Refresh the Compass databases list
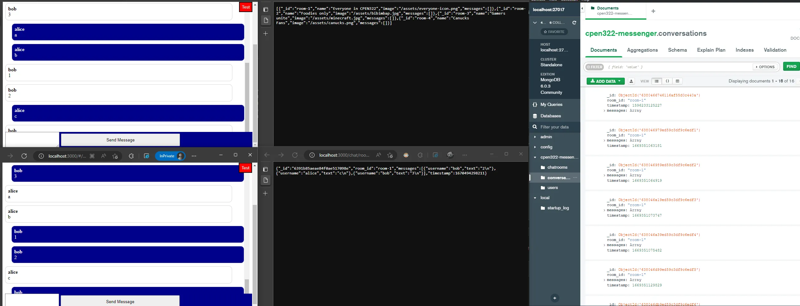The image size is (800, 306). (574, 23)
